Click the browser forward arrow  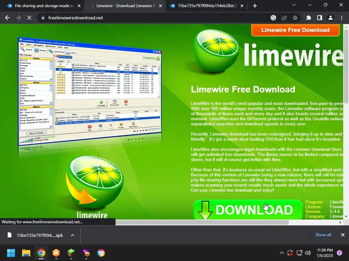(18, 18)
